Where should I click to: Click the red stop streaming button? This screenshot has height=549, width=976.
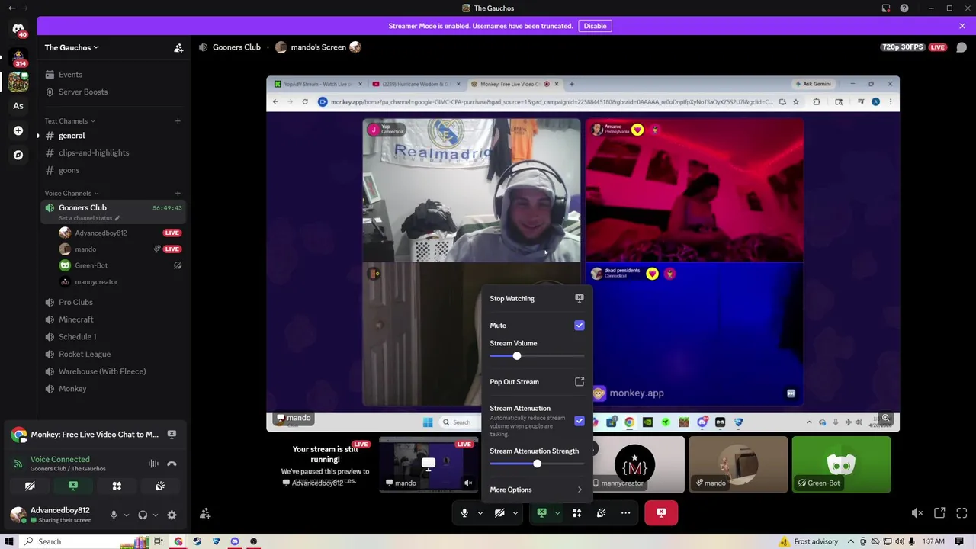coord(661,513)
